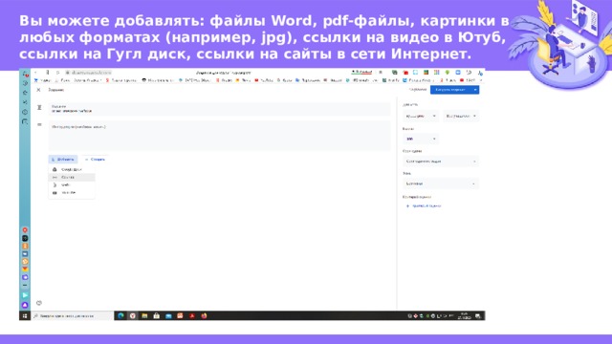Click the blue play icon in the sidebar

coord(25,295)
